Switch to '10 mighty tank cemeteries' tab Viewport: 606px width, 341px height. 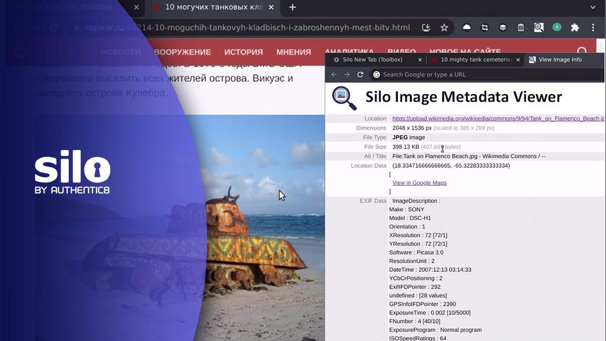[472, 60]
